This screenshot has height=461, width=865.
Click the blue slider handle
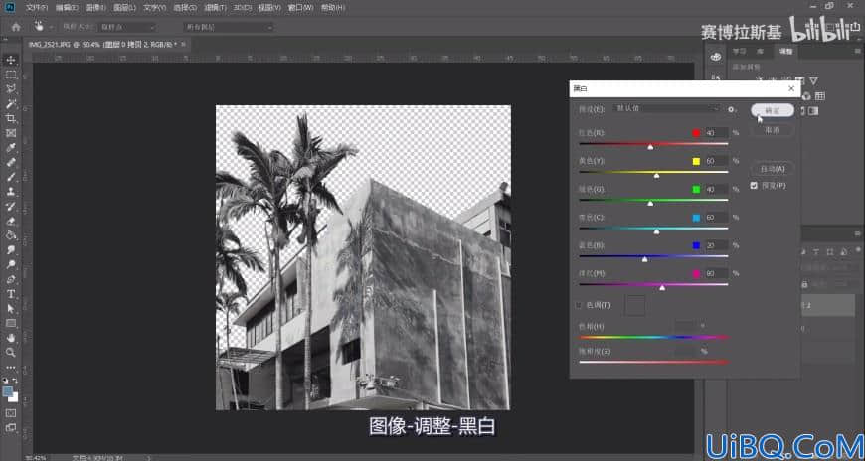coord(645,259)
